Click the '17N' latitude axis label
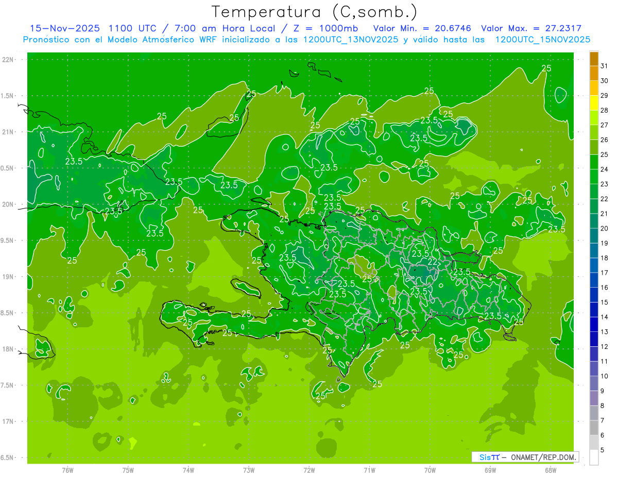Viewport: 618px width, 477px height. click(x=8, y=421)
